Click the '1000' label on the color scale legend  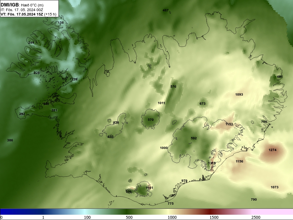coord(172,217)
